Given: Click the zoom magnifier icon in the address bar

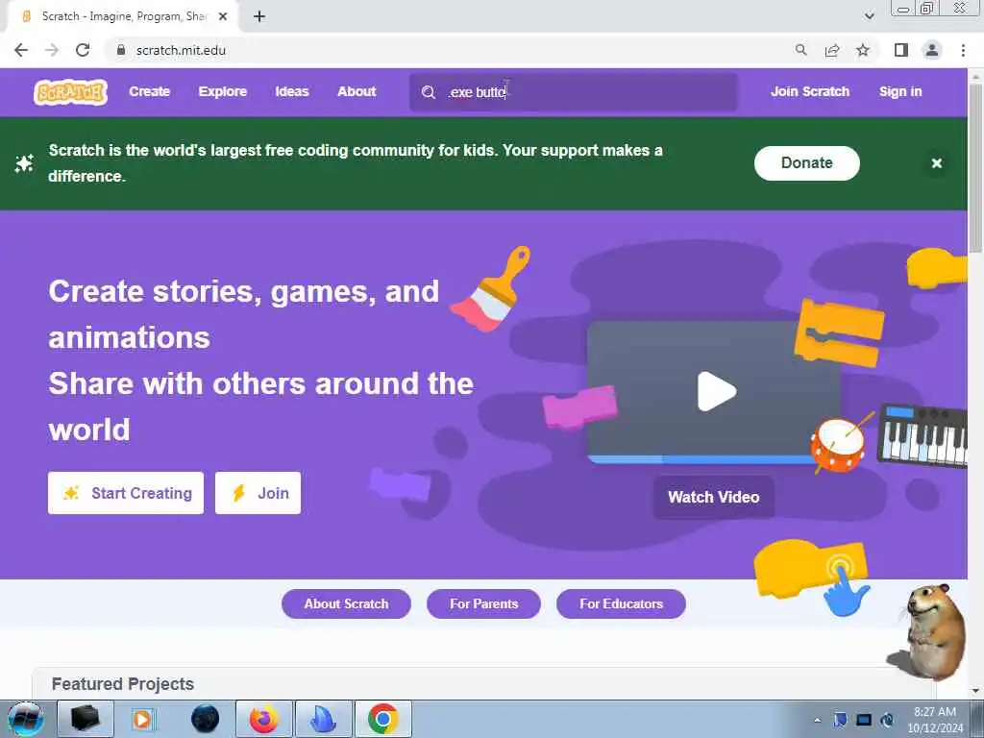Looking at the screenshot, I should pos(800,50).
